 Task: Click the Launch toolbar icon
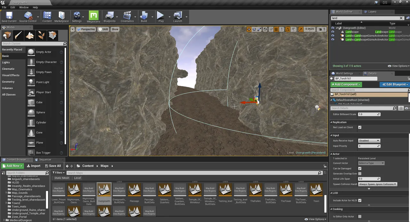[178, 17]
